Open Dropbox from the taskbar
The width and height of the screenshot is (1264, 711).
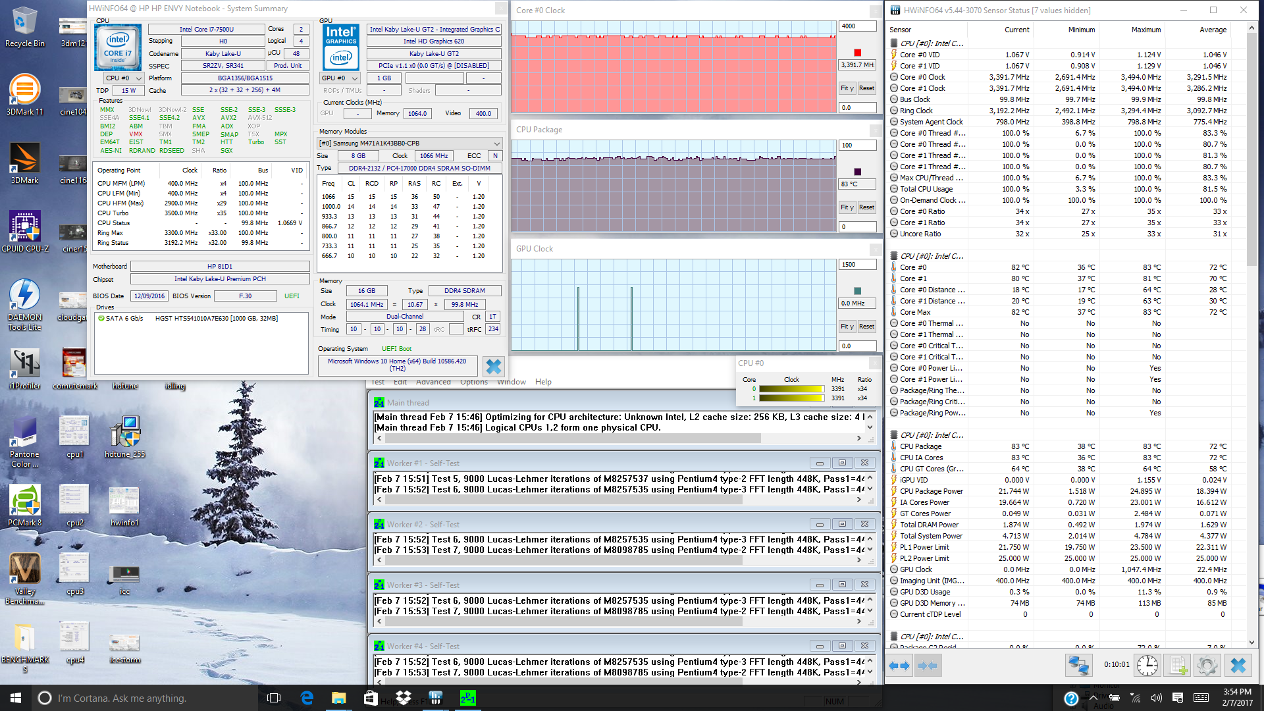[x=403, y=698]
